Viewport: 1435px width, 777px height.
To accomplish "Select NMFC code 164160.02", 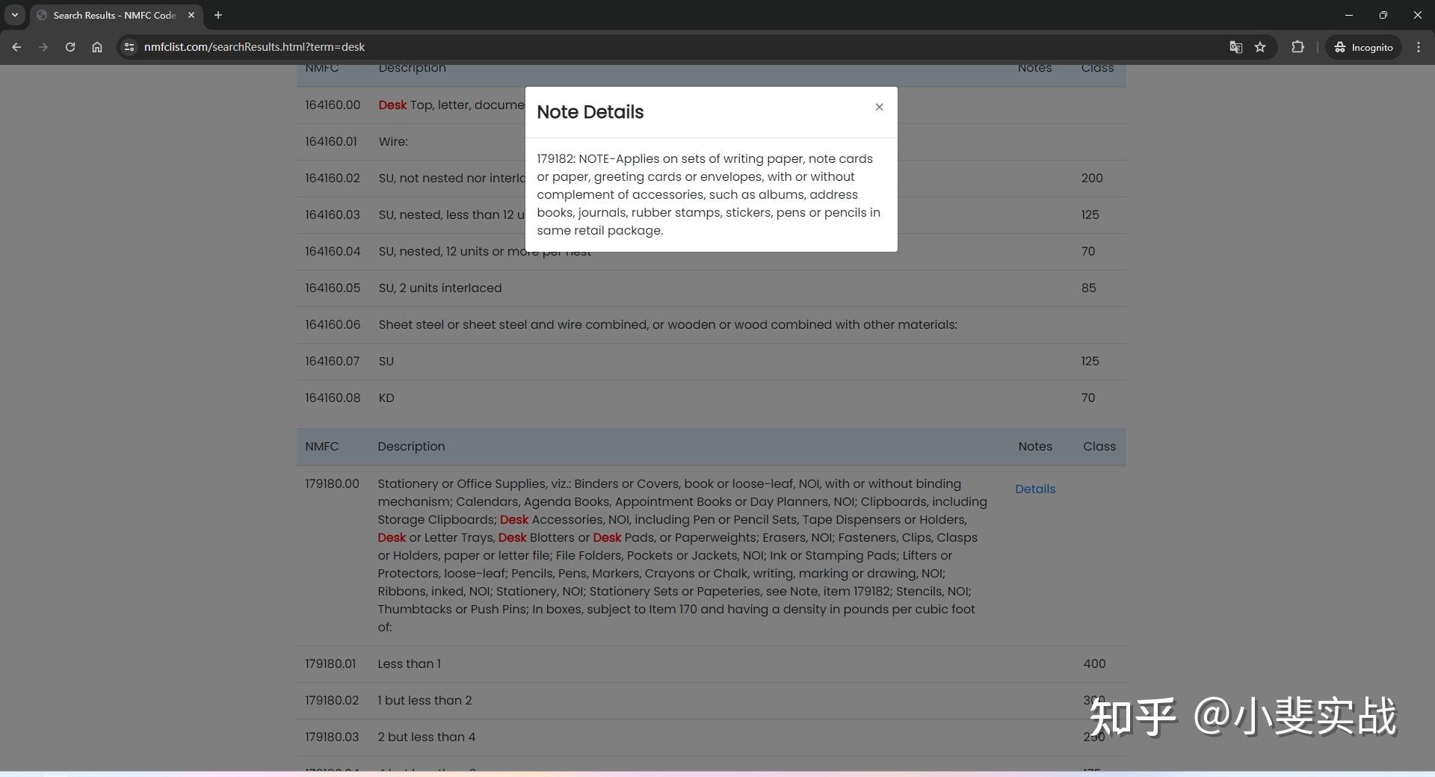I will (x=333, y=178).
